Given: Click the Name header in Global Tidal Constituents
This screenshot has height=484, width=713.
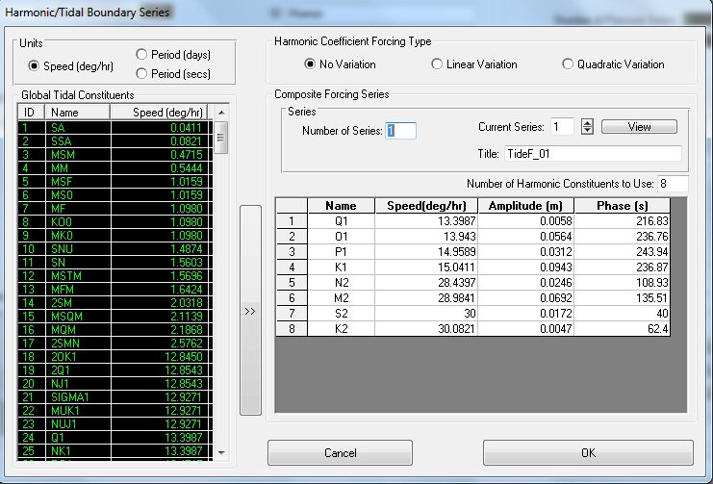Looking at the screenshot, I should pyautogui.click(x=77, y=113).
